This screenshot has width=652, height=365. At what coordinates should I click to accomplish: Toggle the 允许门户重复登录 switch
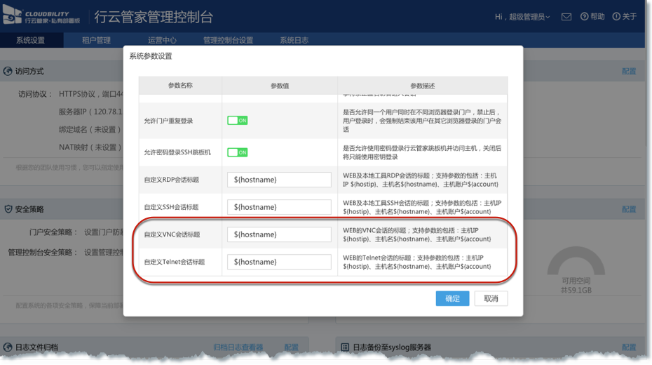click(238, 121)
